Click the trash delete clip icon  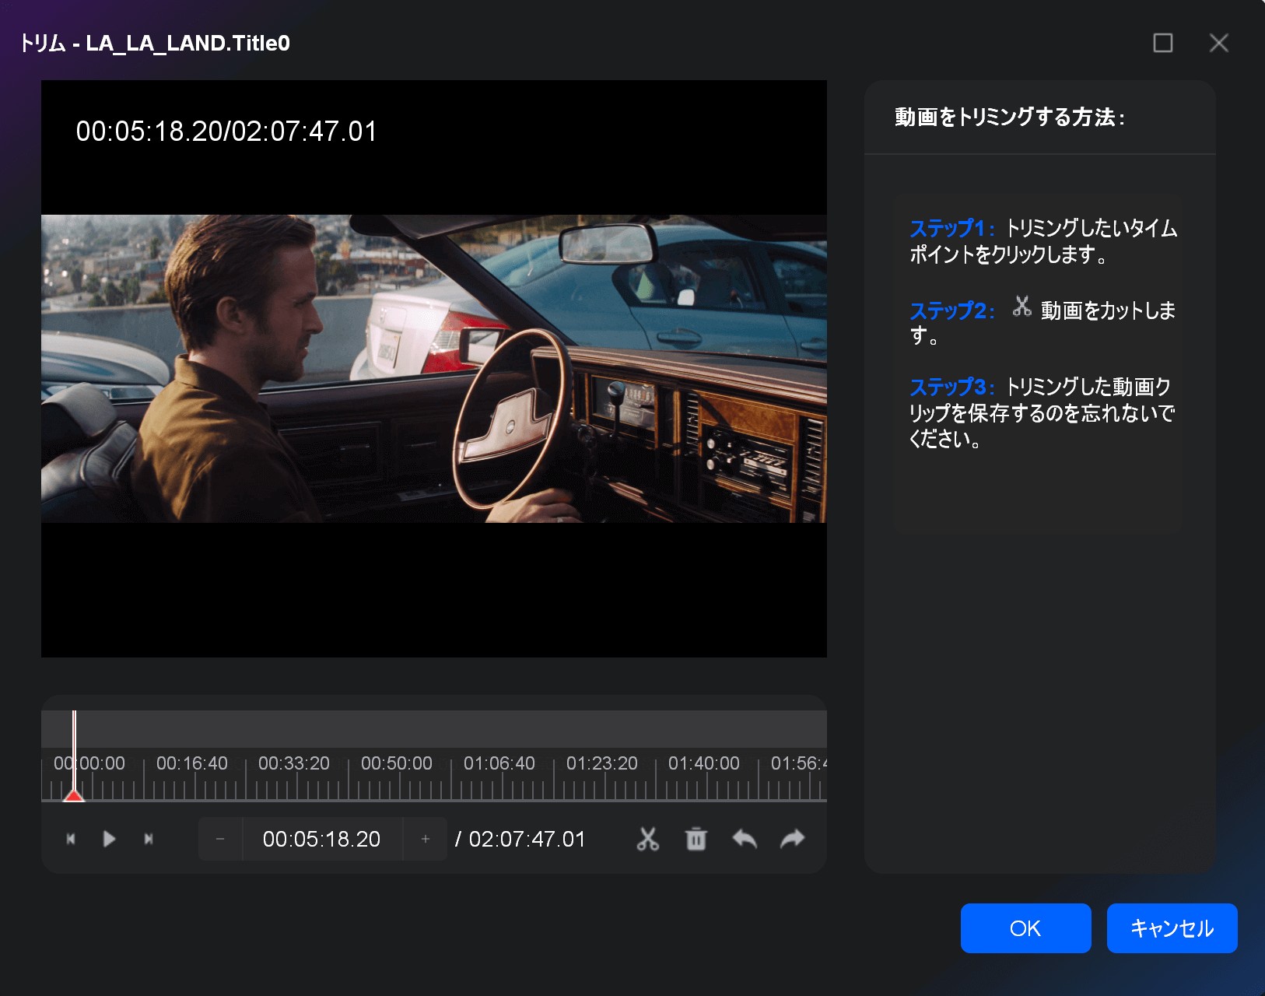tap(696, 839)
